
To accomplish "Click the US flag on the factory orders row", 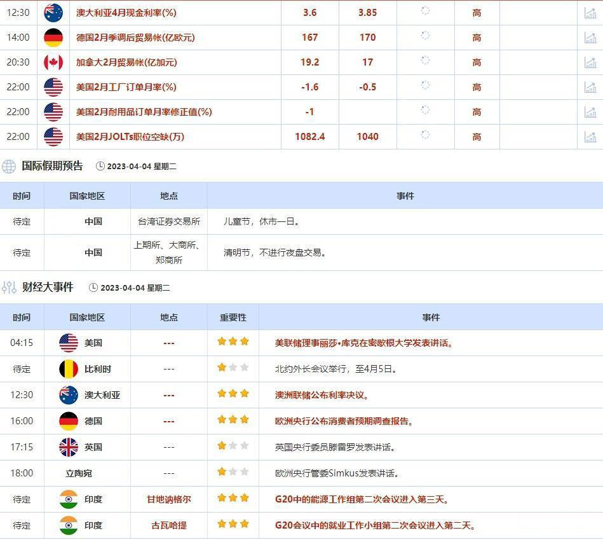I will pos(53,87).
